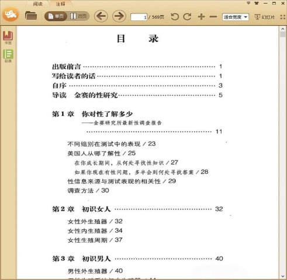Rotate page clockwise

click(x=188, y=17)
